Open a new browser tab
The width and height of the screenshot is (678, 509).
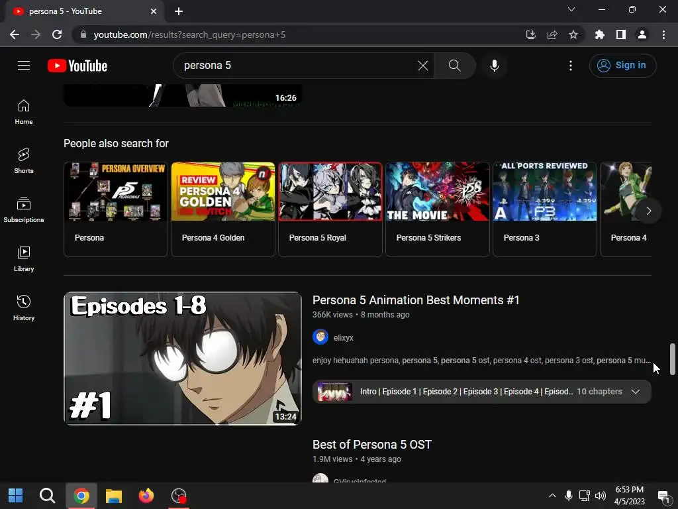179,11
